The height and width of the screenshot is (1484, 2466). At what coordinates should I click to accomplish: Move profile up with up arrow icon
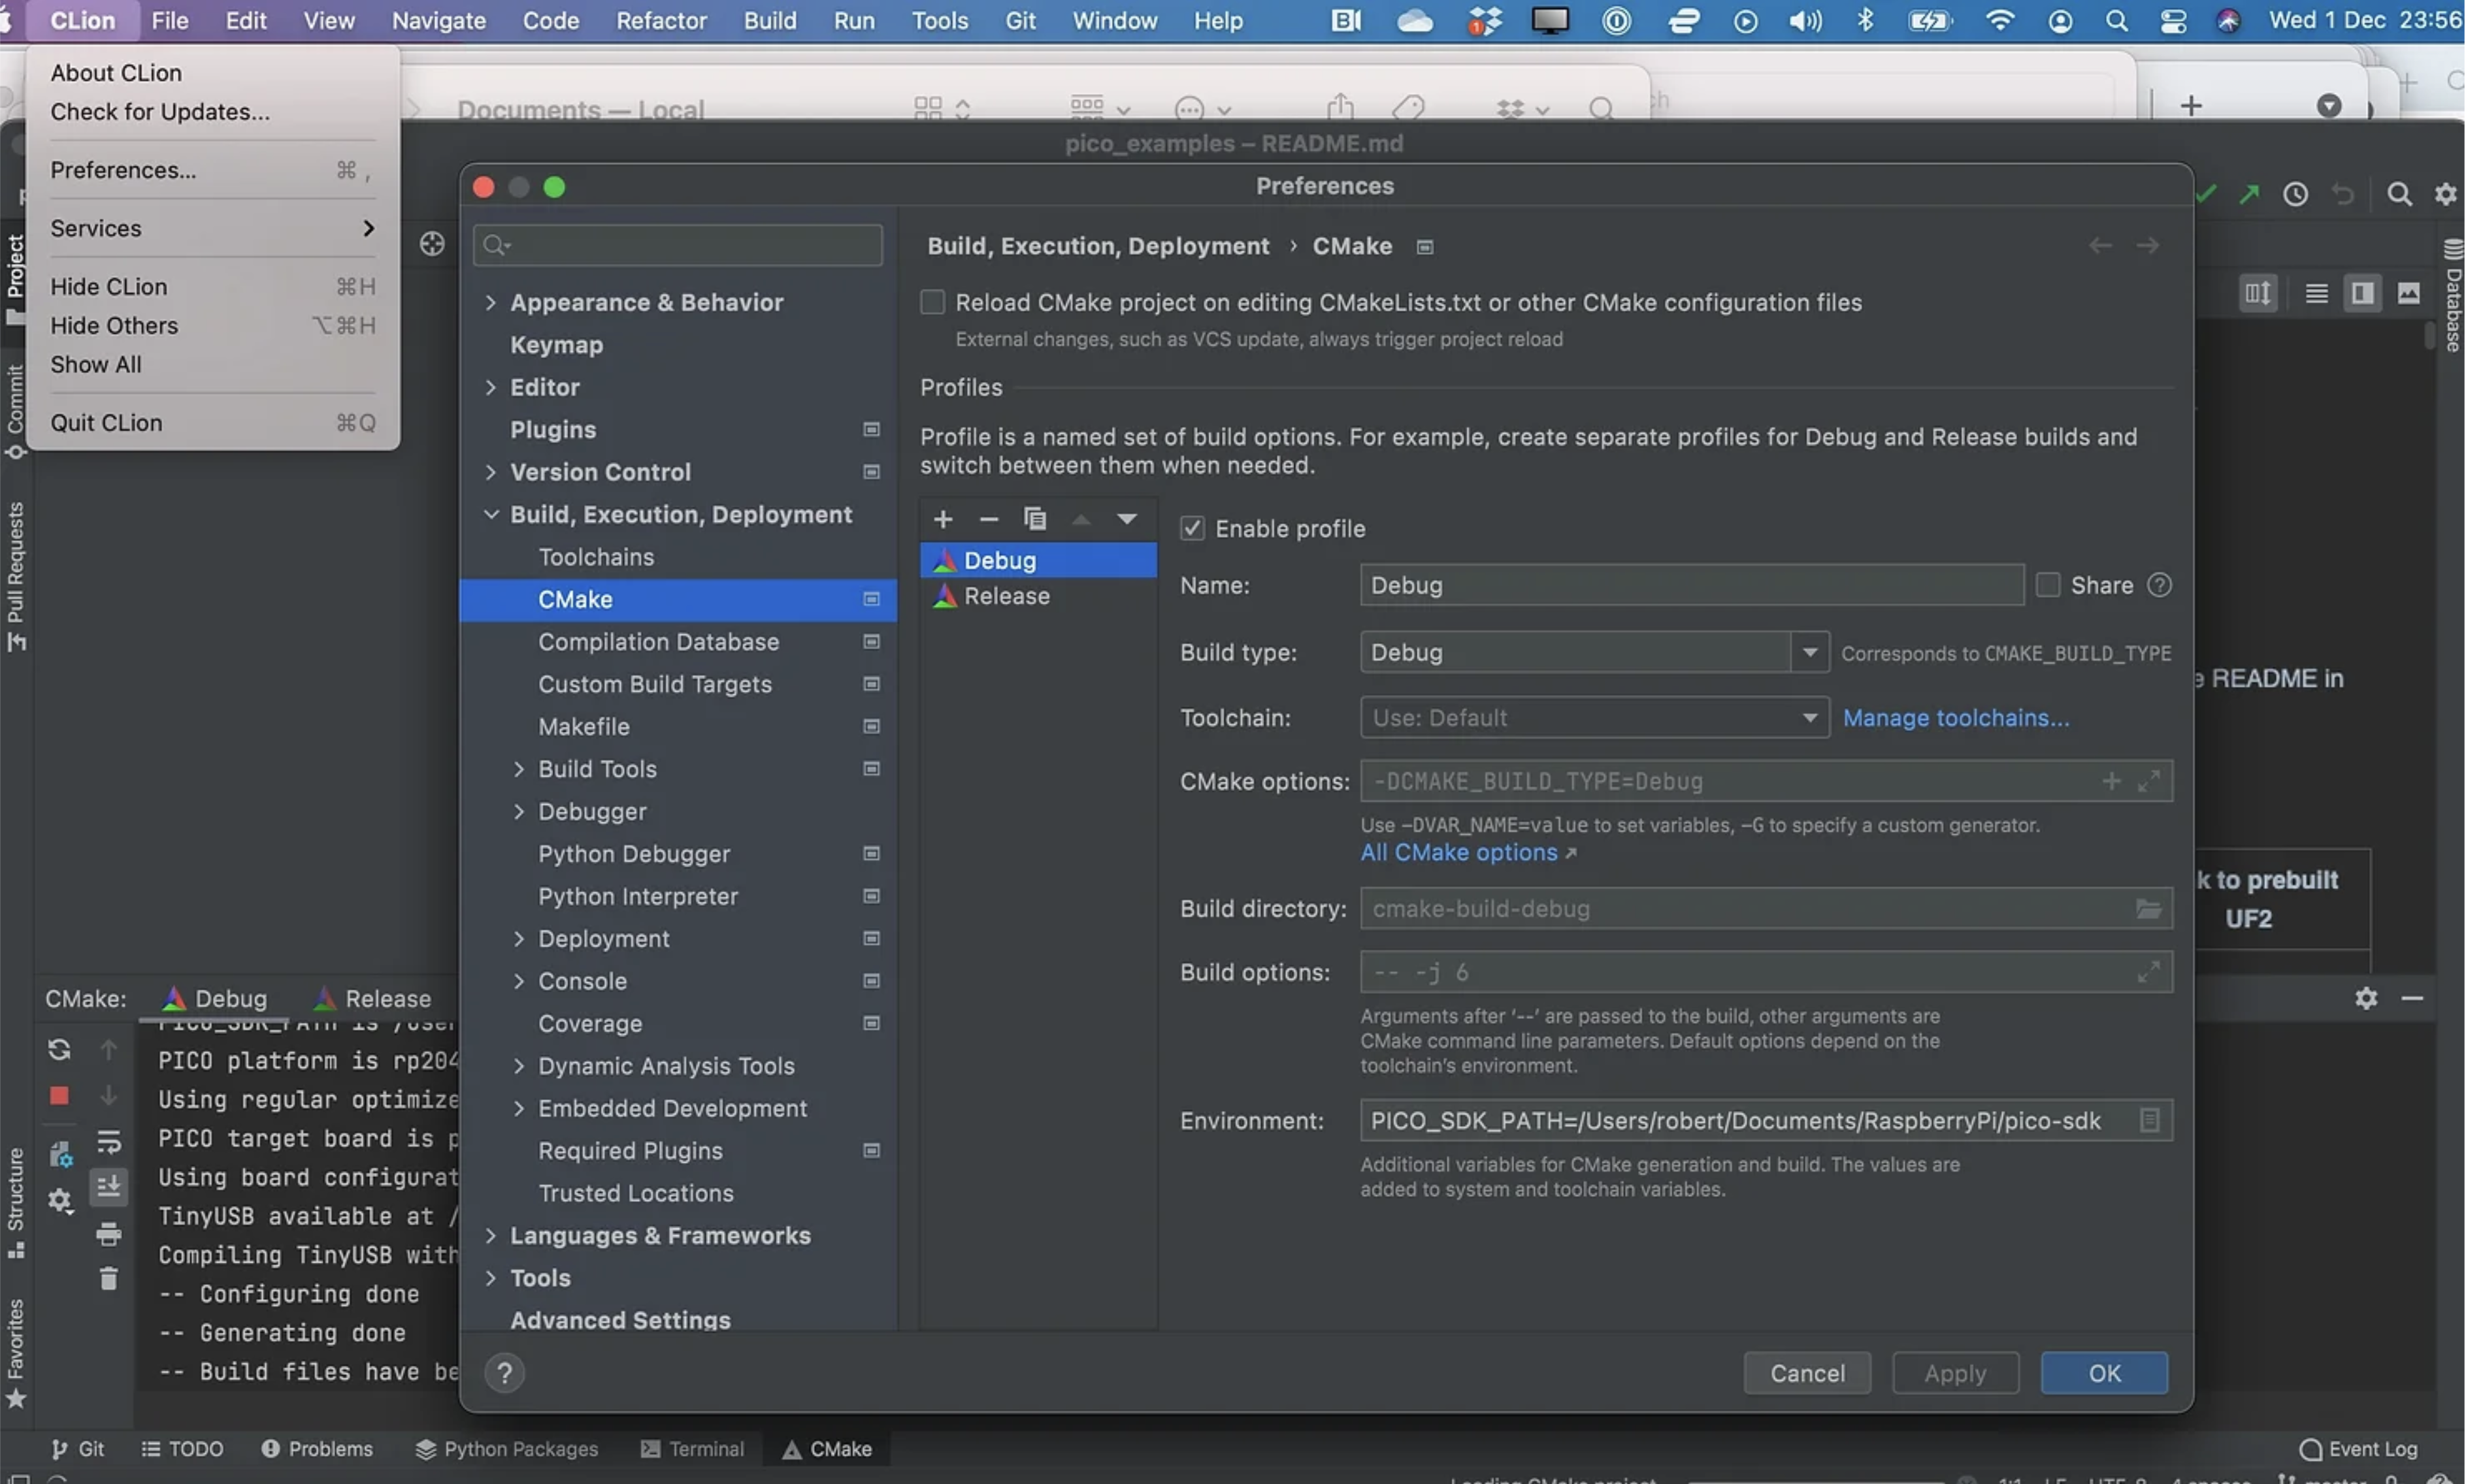pos(1081,519)
